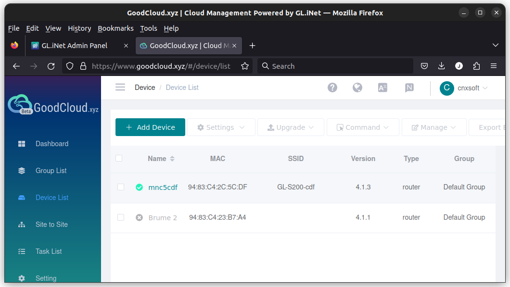The width and height of the screenshot is (510, 287).
Task: Click the green online status icon for mnc5cdf
Action: click(139, 187)
